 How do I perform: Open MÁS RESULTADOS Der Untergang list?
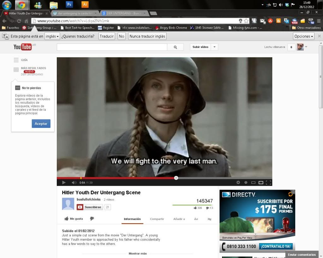(x=30, y=71)
